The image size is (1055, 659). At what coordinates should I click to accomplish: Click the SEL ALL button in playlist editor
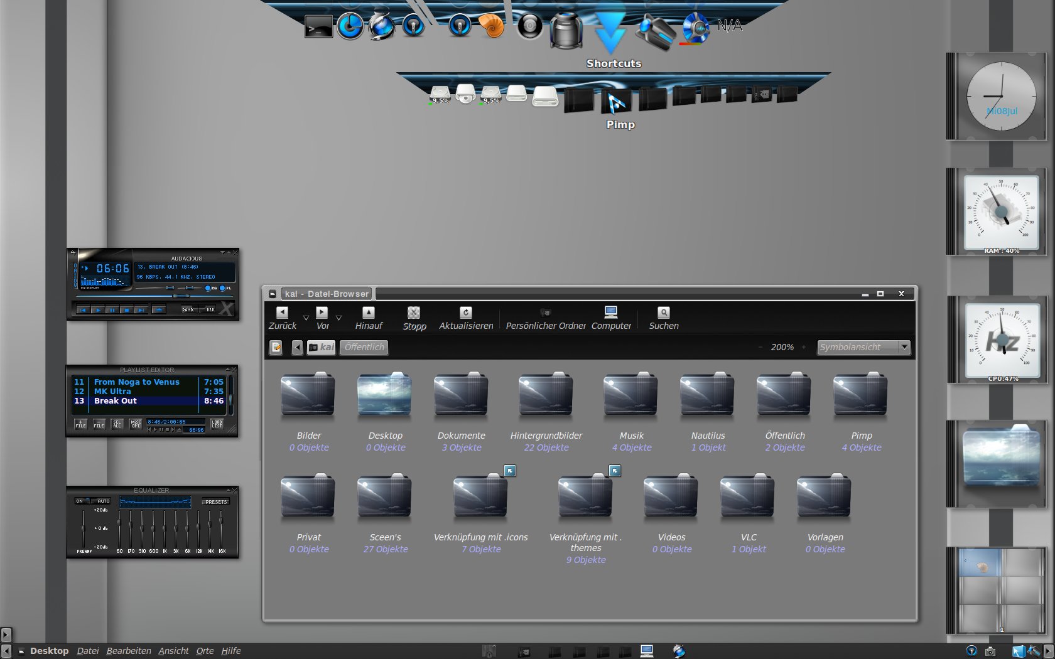[x=117, y=424]
